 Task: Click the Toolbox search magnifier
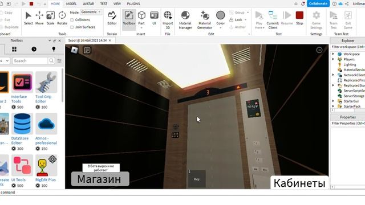(51, 61)
